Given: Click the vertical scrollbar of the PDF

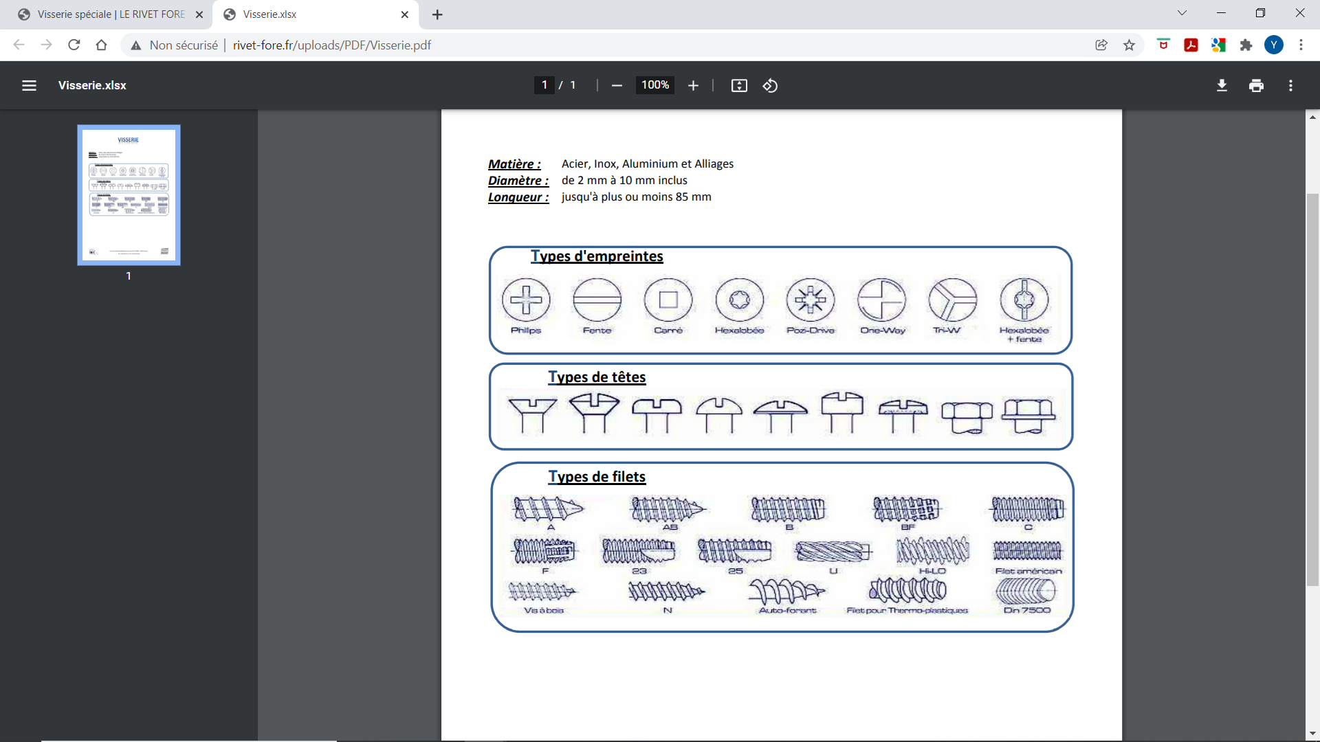Looking at the screenshot, I should pos(1312,388).
